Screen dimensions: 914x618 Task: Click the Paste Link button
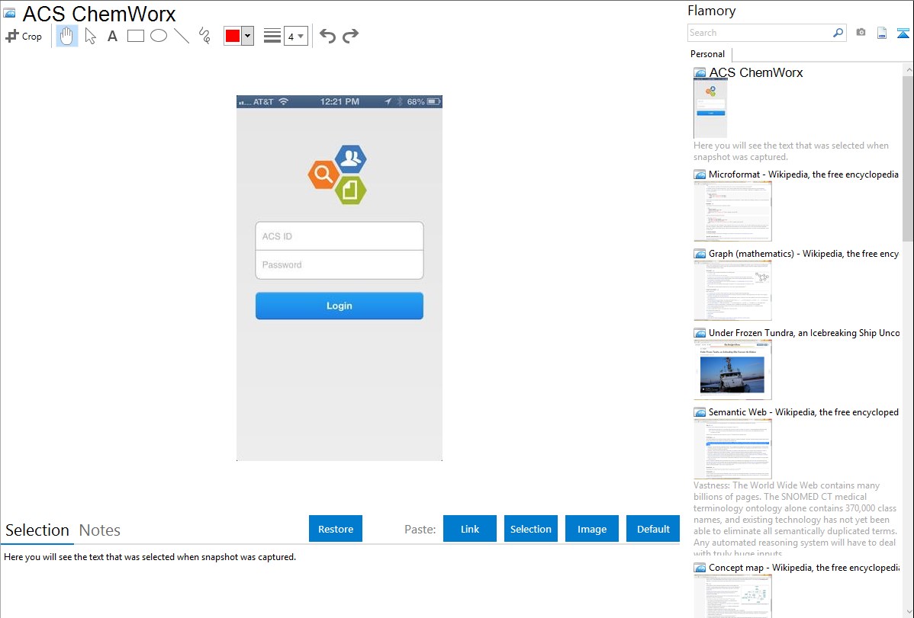[x=470, y=529]
